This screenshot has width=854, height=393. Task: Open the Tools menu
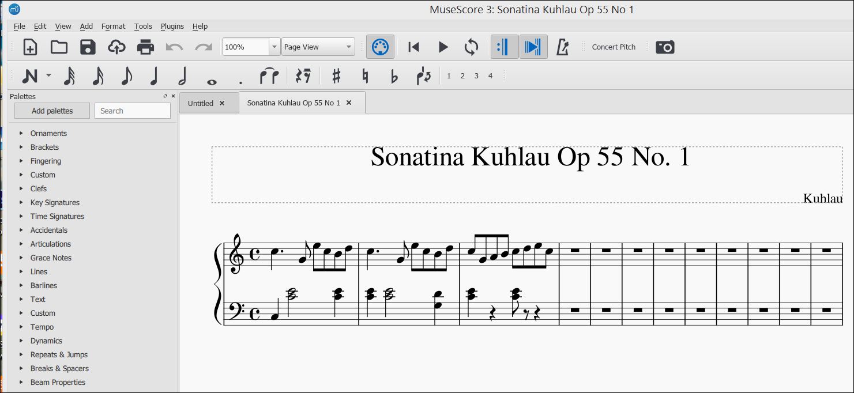(x=143, y=27)
